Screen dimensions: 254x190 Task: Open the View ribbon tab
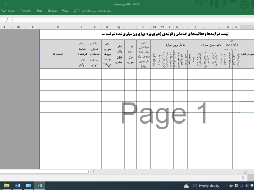click(x=65, y=11)
